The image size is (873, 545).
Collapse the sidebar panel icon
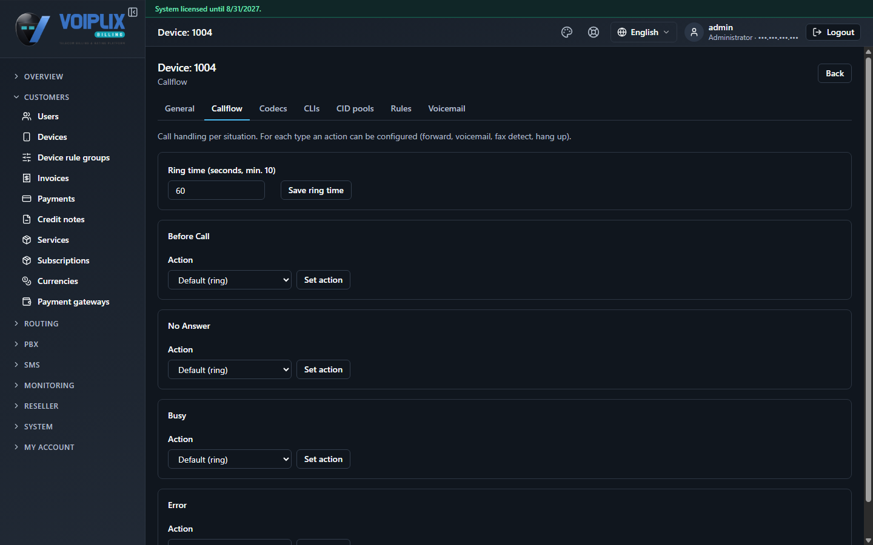tap(133, 12)
